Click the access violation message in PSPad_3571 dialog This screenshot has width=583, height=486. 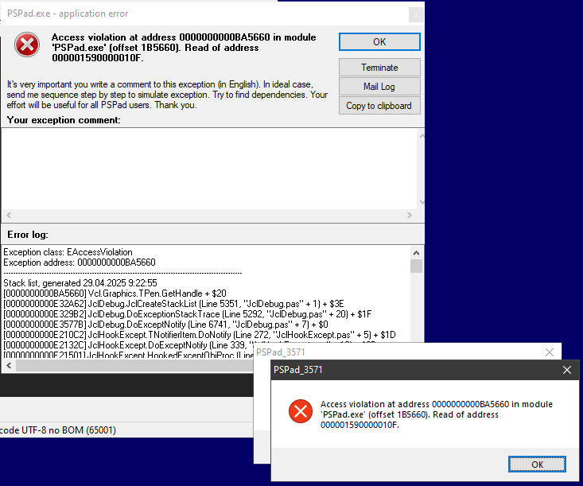coord(437,414)
